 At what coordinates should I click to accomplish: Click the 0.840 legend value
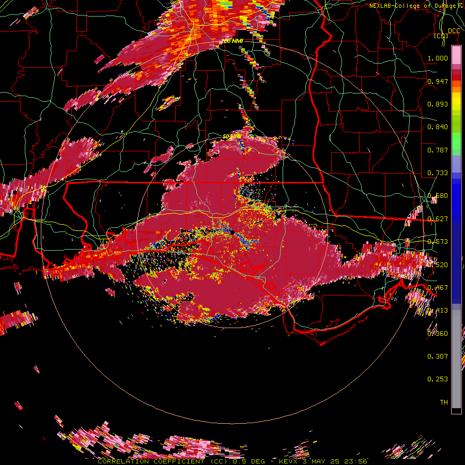pyautogui.click(x=438, y=127)
